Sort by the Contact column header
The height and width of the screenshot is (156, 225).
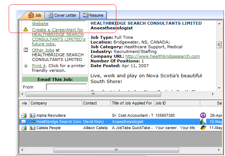pos(96,103)
